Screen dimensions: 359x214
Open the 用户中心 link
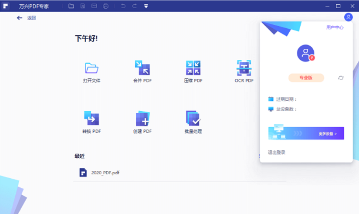coord(335,27)
